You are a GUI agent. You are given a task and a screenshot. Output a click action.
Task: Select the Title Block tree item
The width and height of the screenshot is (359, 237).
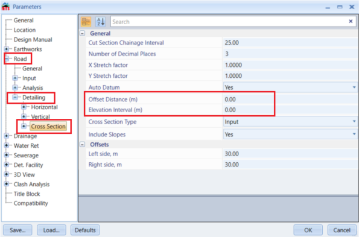(27, 194)
